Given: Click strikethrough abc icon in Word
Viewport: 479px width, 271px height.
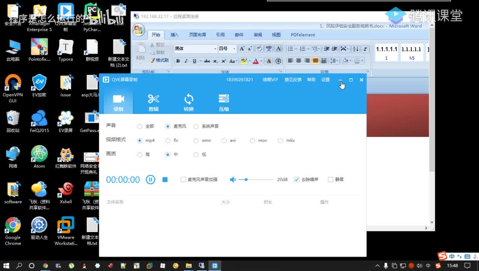Looking at the screenshot, I should click(207, 61).
